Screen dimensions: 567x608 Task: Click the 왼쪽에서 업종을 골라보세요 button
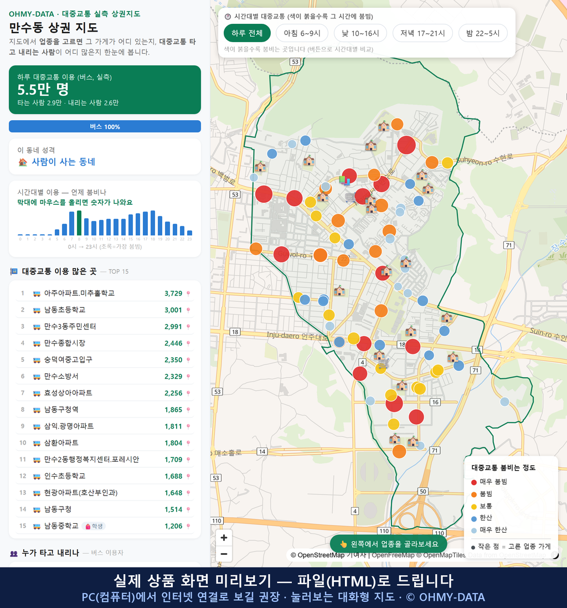pyautogui.click(x=388, y=544)
